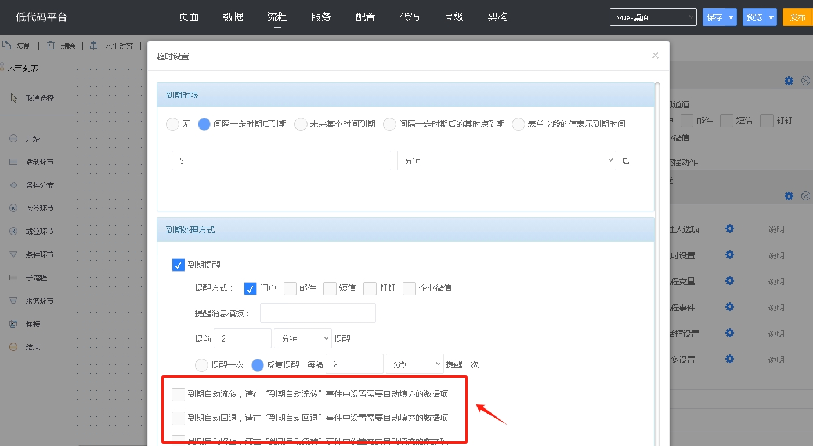Select the 取消选择 pointer tool
This screenshot has width=813, height=446.
click(x=13, y=98)
